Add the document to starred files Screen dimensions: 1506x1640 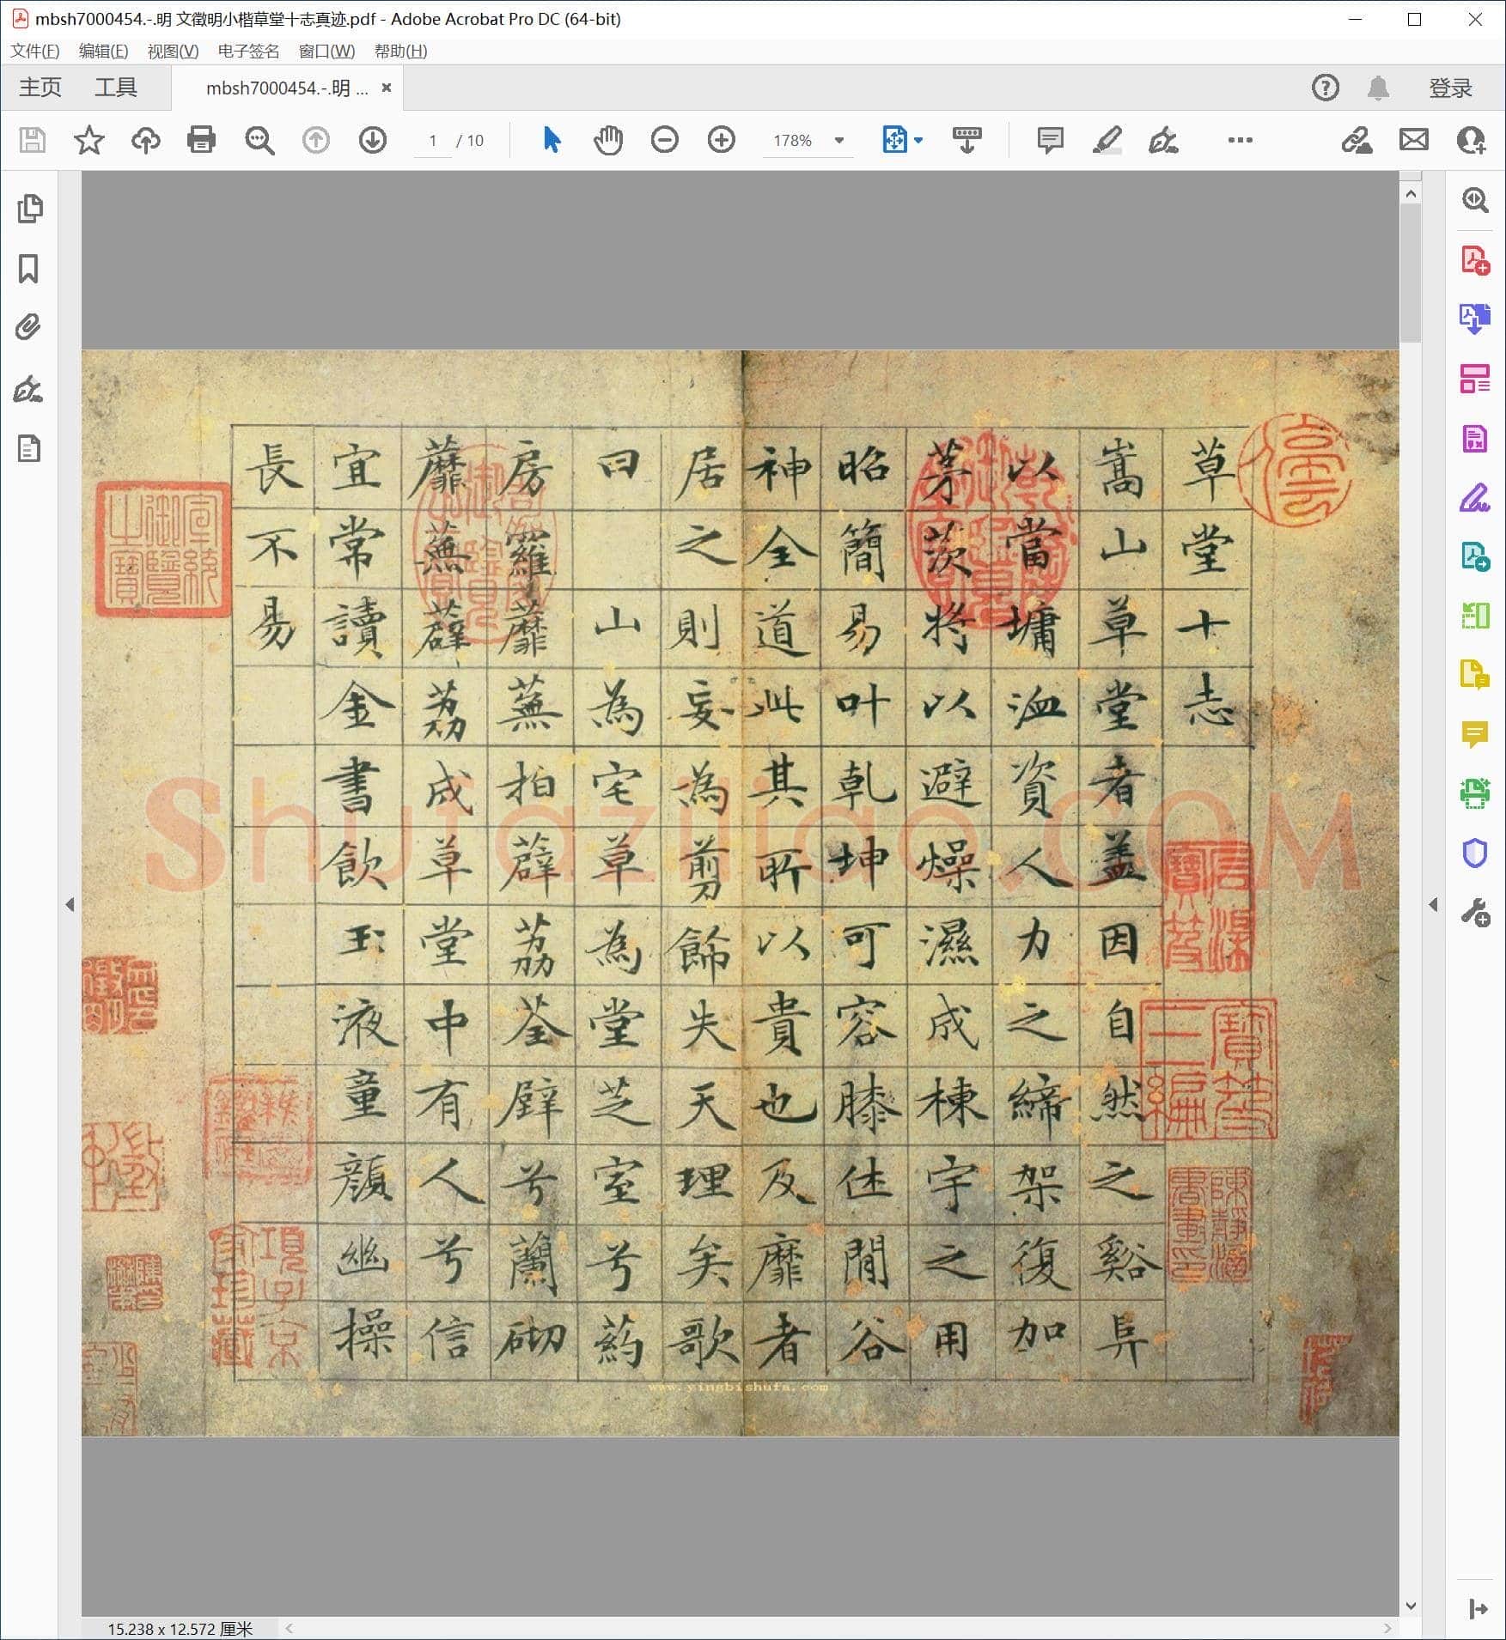coord(88,139)
